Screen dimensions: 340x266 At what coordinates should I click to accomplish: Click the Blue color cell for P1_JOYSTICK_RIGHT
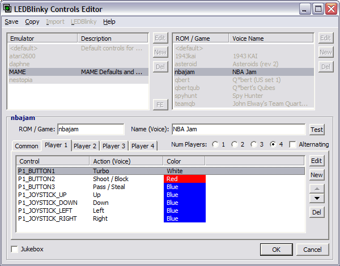[x=185, y=218]
